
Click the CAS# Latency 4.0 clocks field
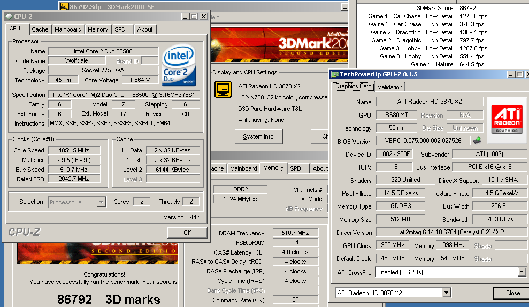(x=295, y=252)
